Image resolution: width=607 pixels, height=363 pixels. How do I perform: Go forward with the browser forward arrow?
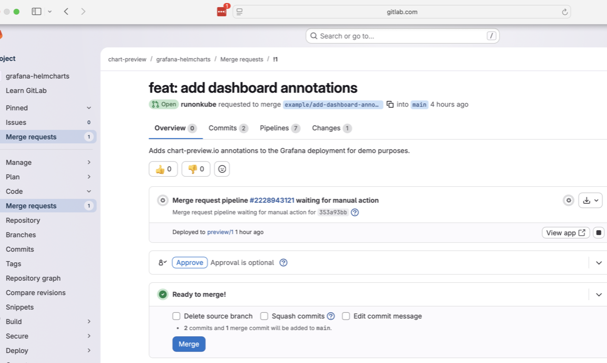[x=83, y=11]
